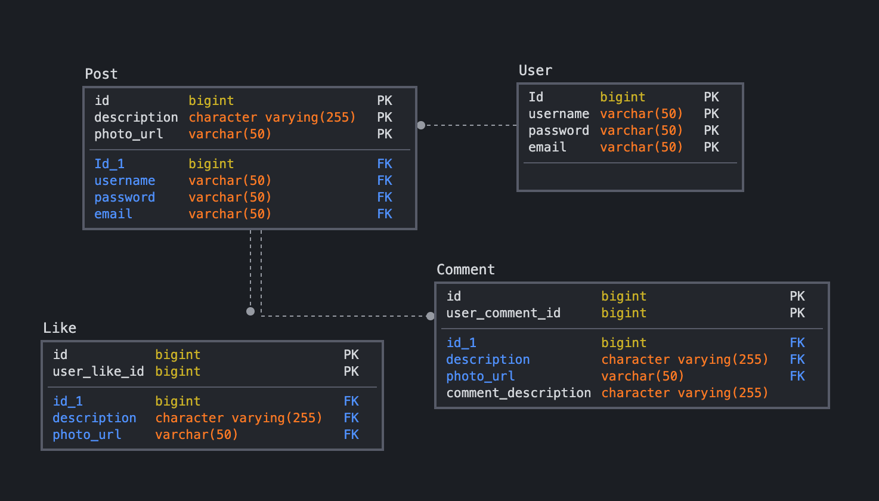Screen dimensions: 879x501
Task: Click the id field in Post table
Action: click(101, 100)
